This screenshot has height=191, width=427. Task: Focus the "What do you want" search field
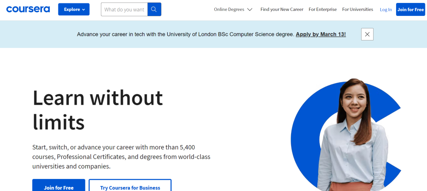124,9
